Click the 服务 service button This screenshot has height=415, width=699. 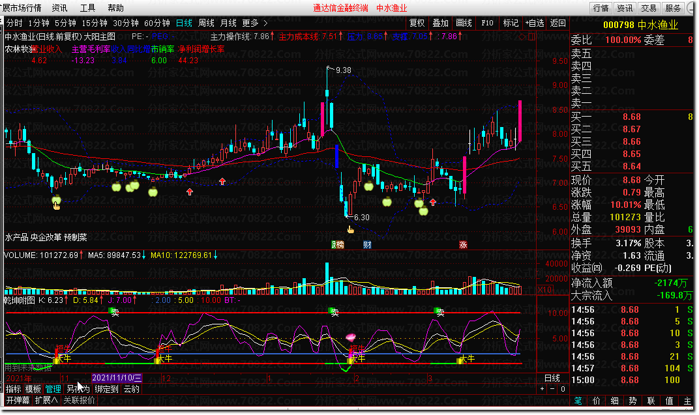click(673, 8)
